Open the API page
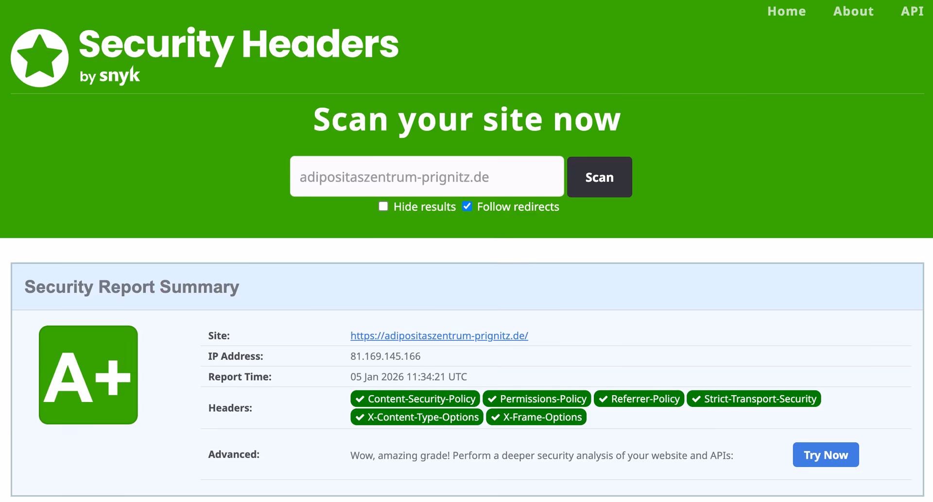The width and height of the screenshot is (933, 502). point(912,11)
